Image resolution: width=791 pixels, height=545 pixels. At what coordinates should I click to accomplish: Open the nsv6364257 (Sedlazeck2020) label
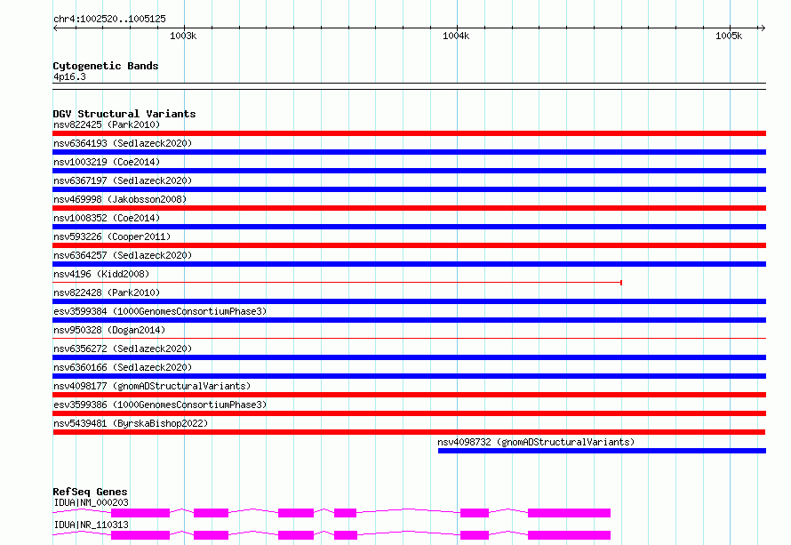(x=123, y=255)
